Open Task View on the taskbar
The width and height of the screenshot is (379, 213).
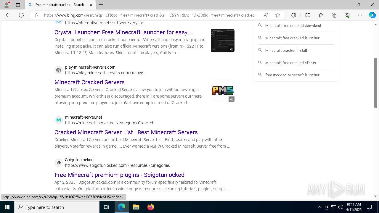pyautogui.click(x=107, y=207)
